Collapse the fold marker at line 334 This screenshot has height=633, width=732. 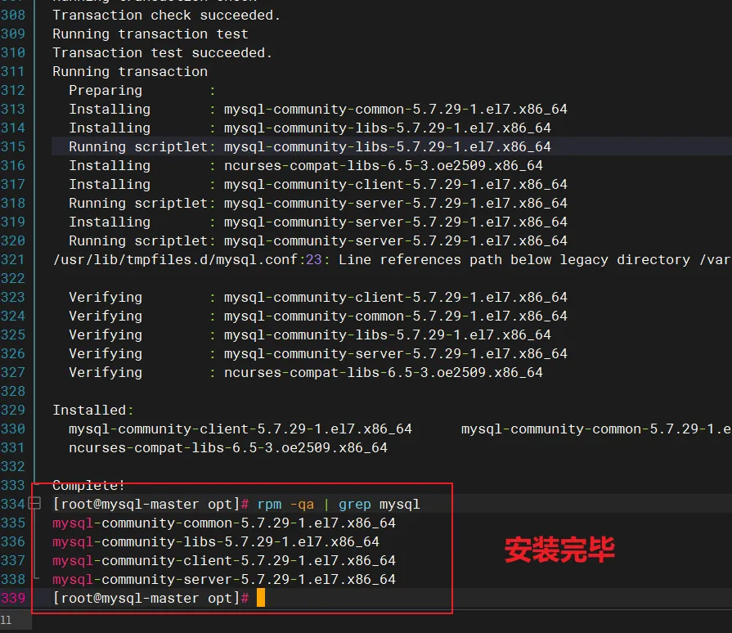tap(35, 504)
